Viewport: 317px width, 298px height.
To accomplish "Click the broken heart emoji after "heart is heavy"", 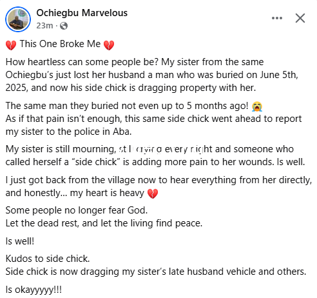I will (x=153, y=194).
